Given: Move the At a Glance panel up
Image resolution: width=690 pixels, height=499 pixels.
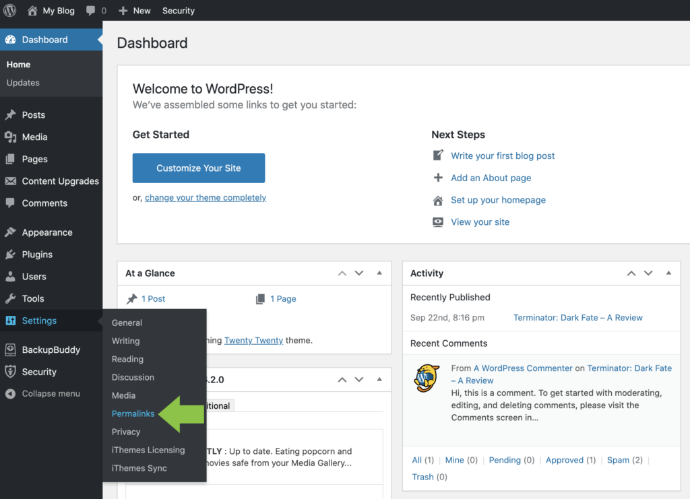Looking at the screenshot, I should point(342,273).
